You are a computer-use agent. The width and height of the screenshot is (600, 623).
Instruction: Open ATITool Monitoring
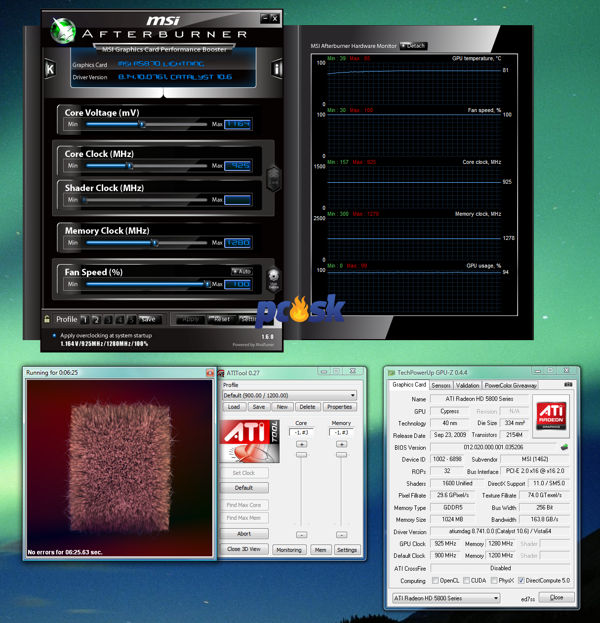289,550
